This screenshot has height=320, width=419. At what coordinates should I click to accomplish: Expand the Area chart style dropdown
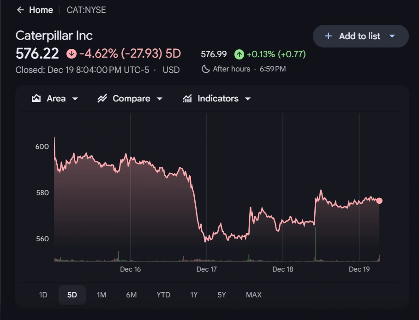tap(75, 98)
